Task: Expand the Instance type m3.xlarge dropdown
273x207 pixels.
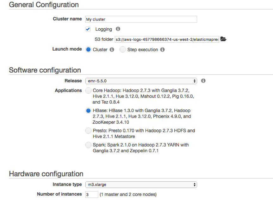Action: (x=141, y=185)
